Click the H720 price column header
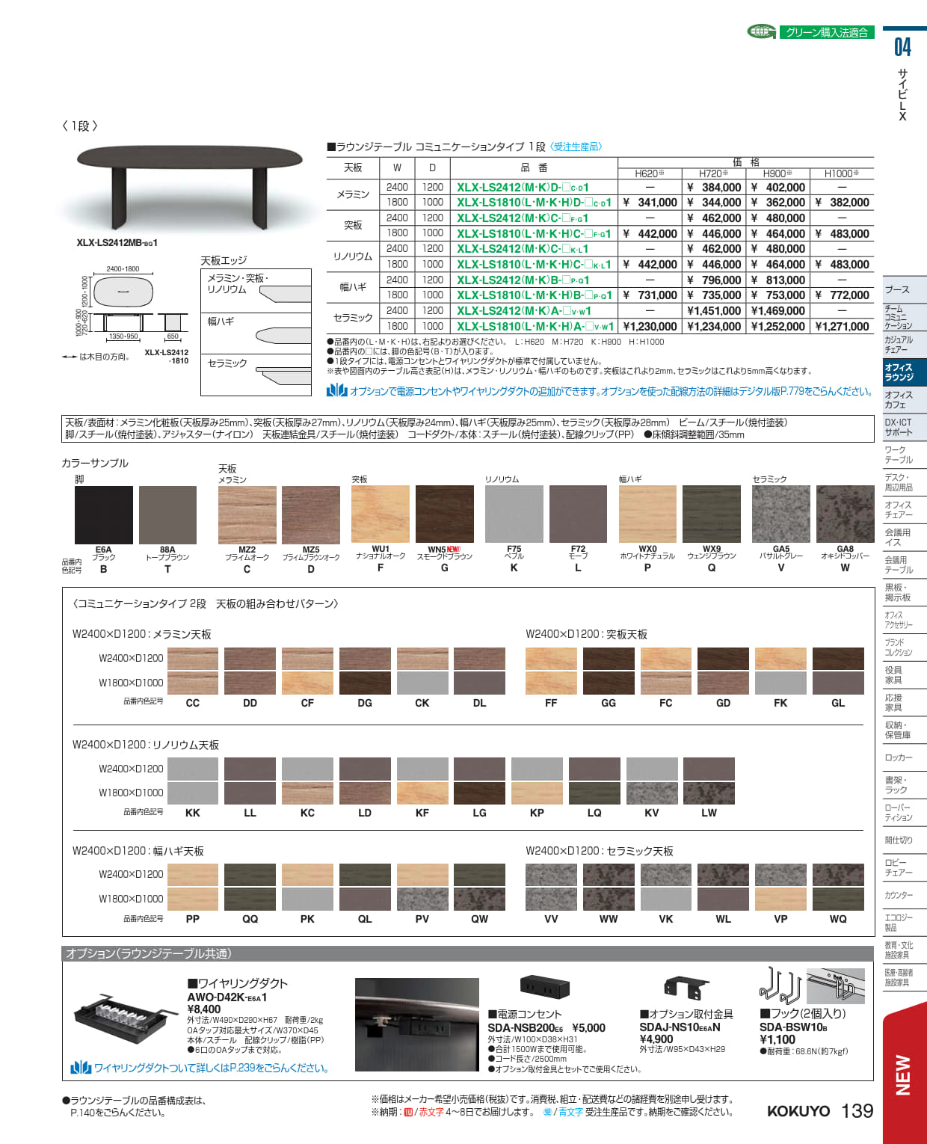 coord(714,173)
